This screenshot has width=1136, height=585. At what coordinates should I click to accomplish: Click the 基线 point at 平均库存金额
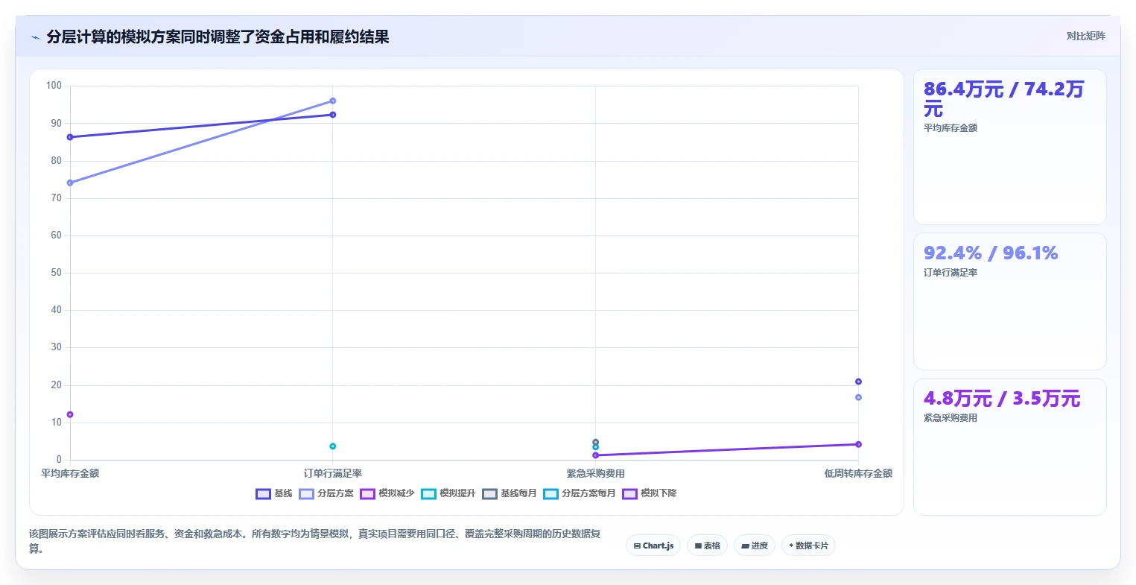[70, 137]
